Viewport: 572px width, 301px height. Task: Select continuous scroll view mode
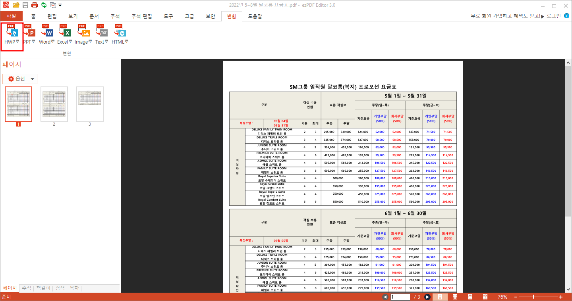click(x=470, y=297)
